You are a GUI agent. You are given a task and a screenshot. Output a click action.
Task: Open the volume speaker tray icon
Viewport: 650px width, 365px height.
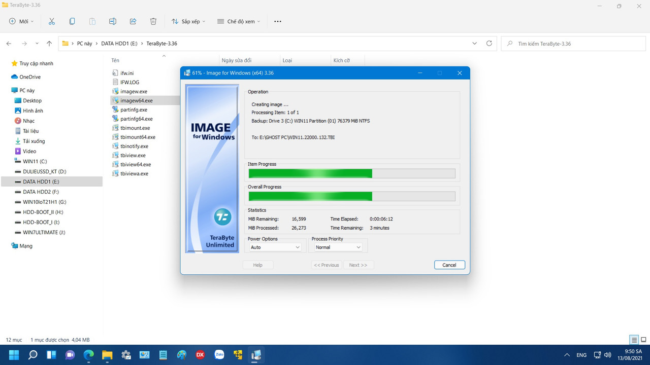(607, 355)
